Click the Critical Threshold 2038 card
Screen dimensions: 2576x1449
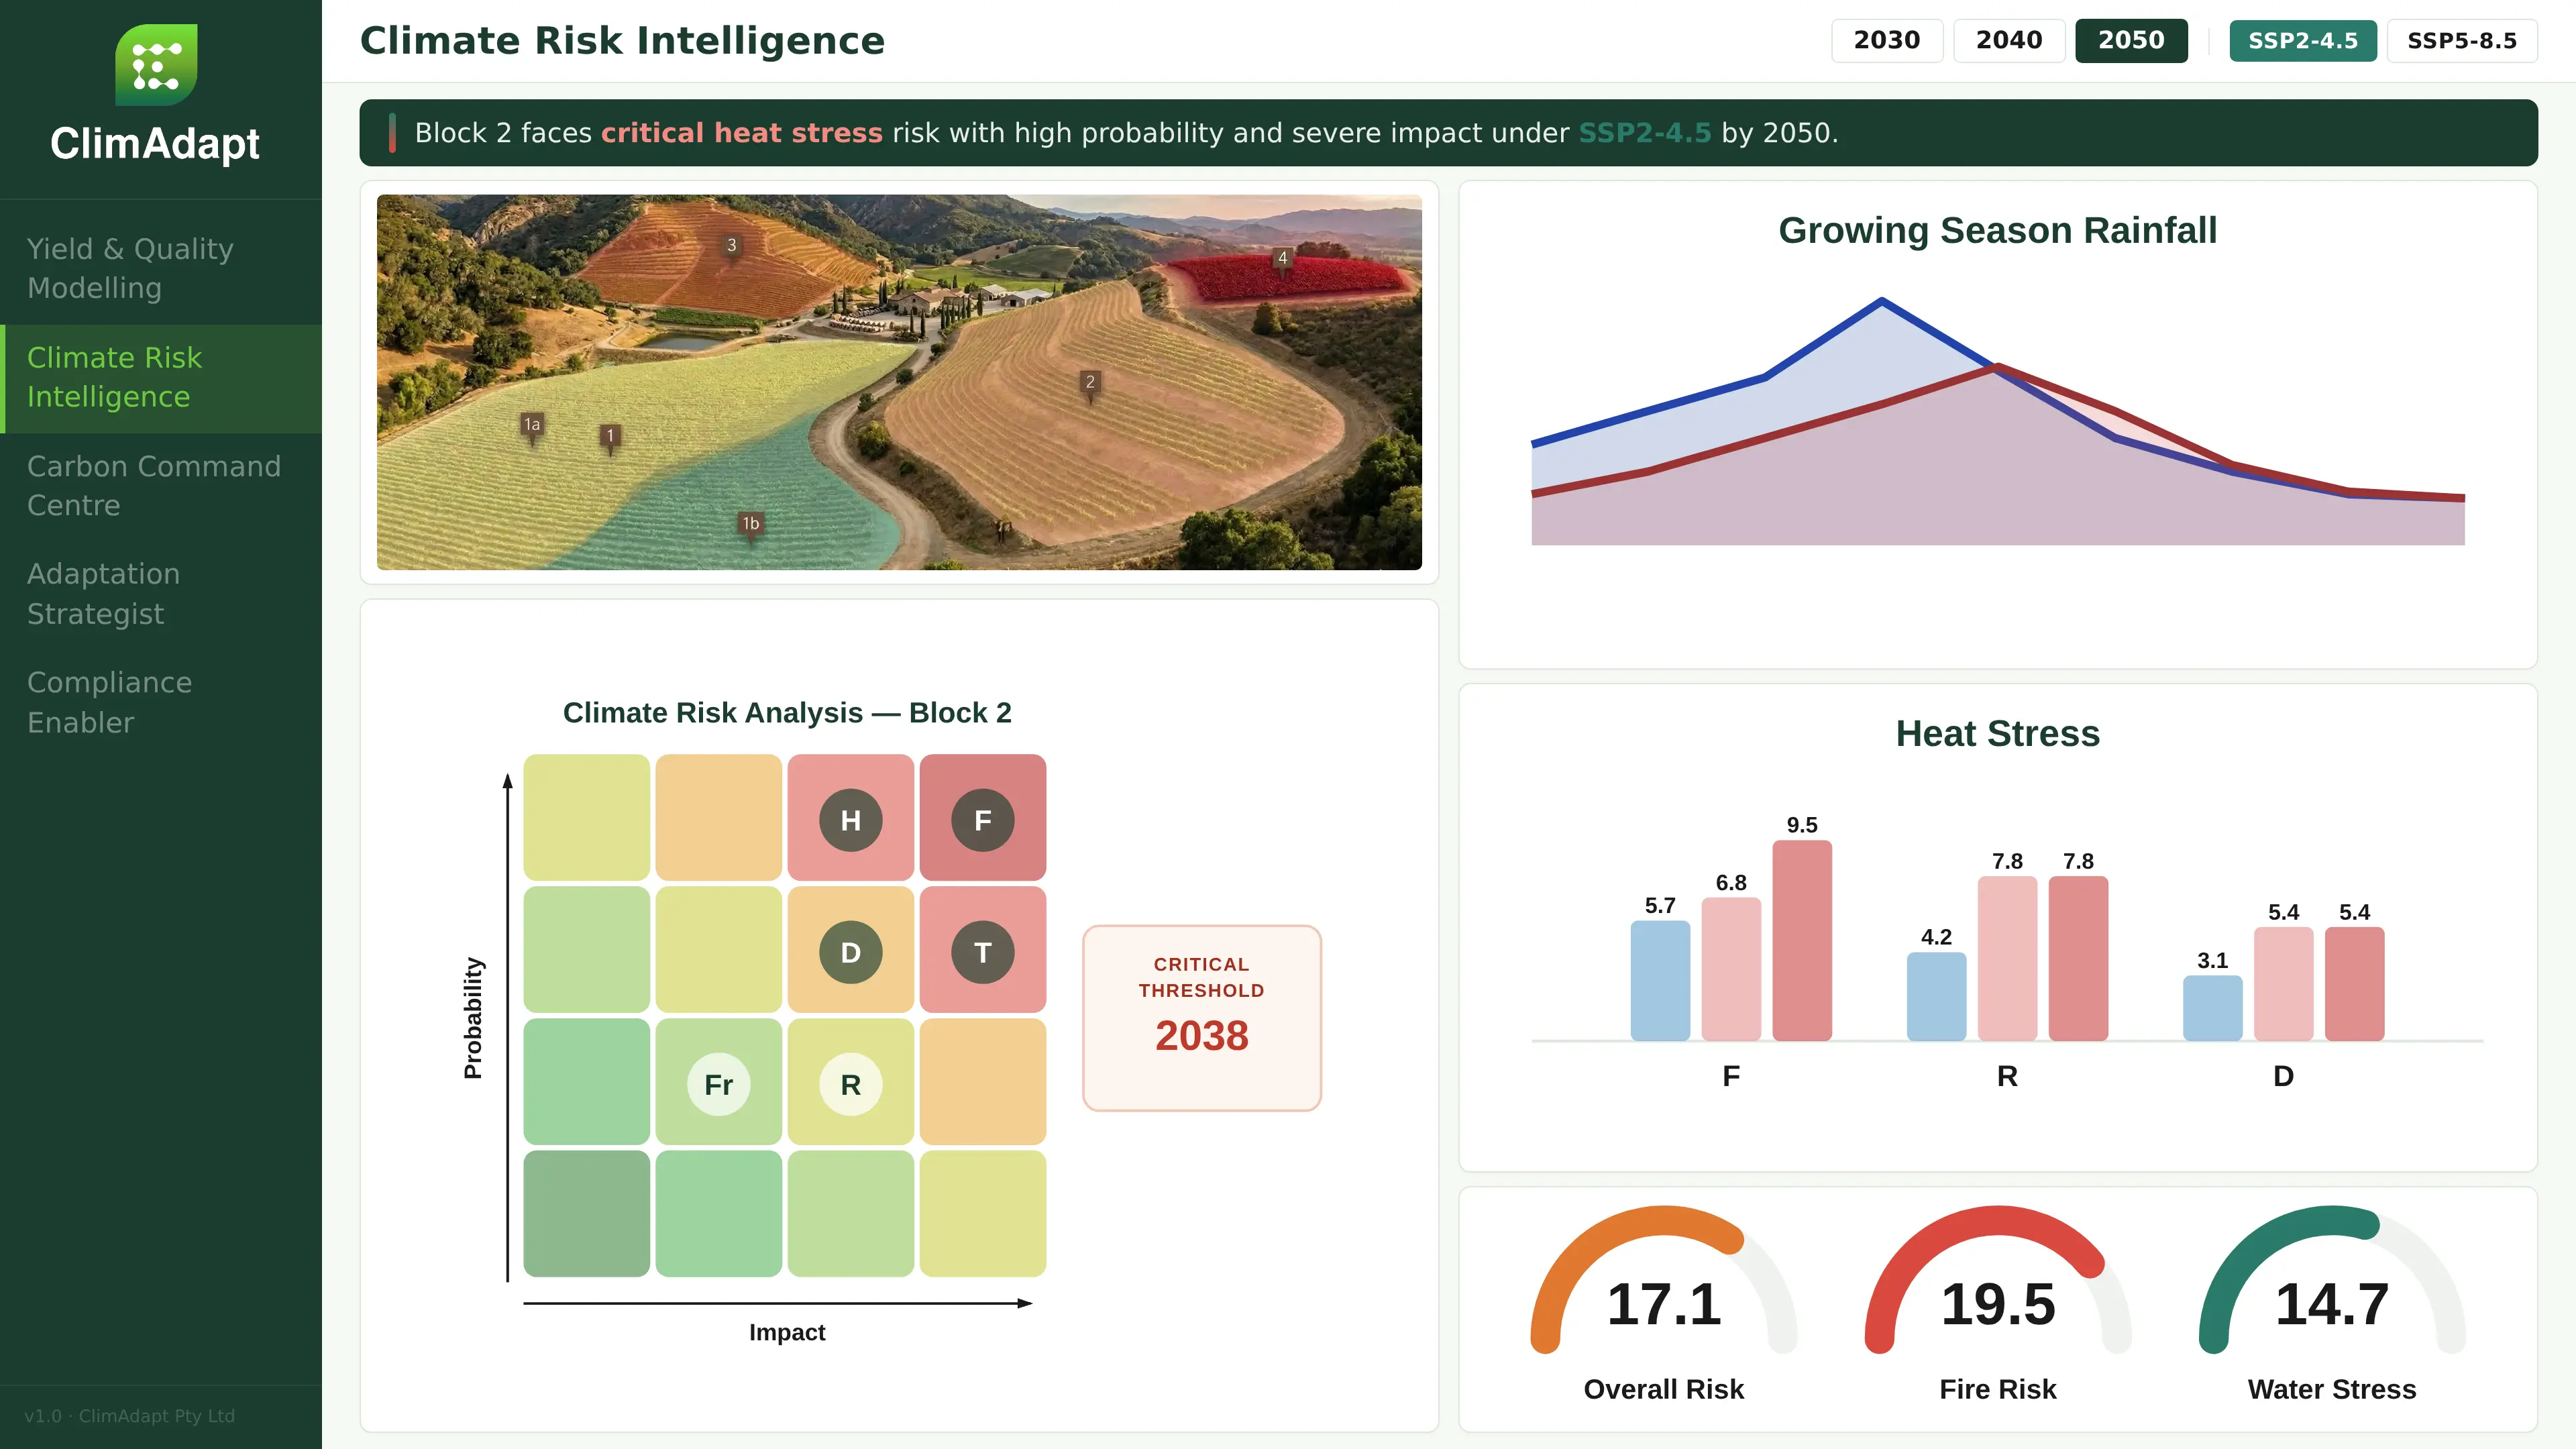tap(1201, 1018)
